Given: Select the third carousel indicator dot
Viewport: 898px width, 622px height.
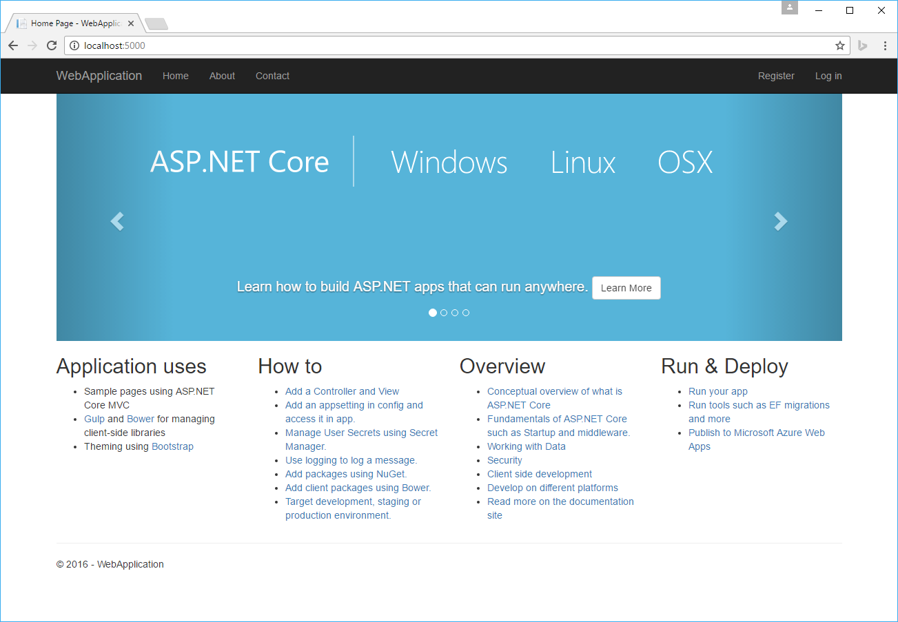Looking at the screenshot, I should (x=455, y=313).
